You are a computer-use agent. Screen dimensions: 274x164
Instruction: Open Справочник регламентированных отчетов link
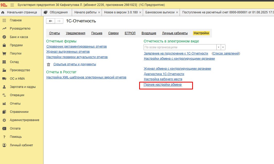[x=76, y=47]
